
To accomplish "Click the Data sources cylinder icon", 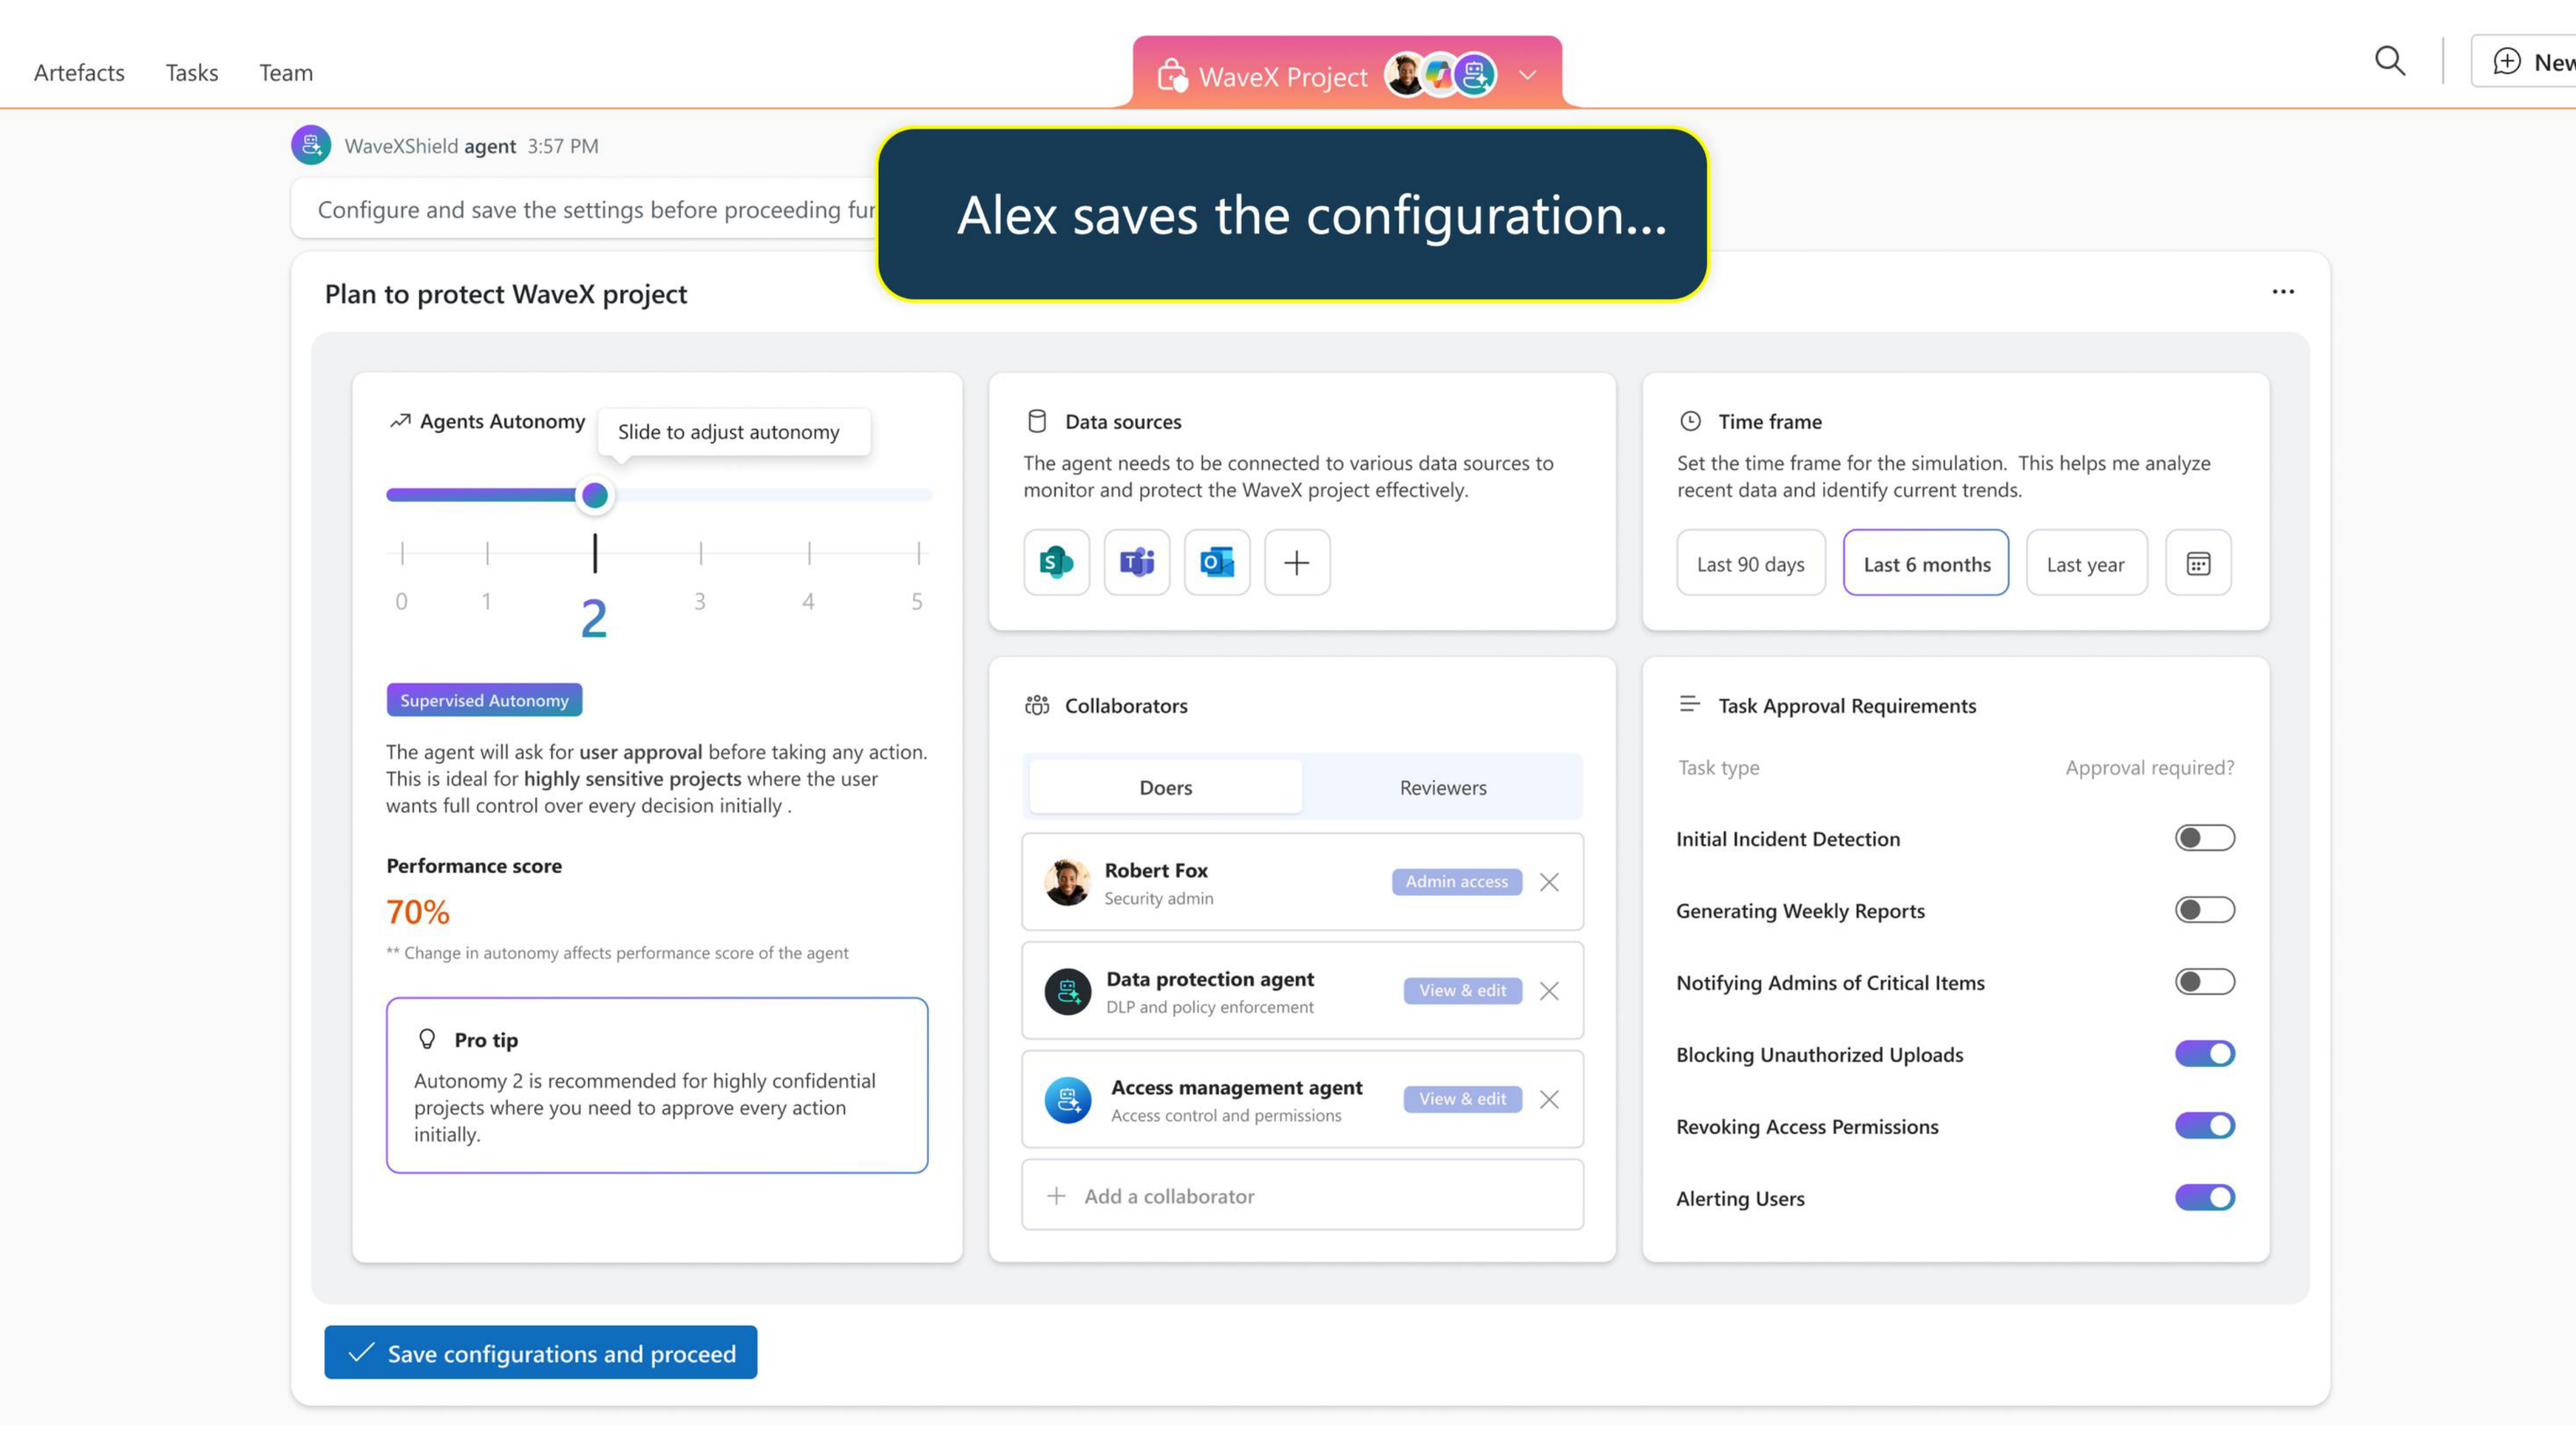I will [x=1037, y=421].
